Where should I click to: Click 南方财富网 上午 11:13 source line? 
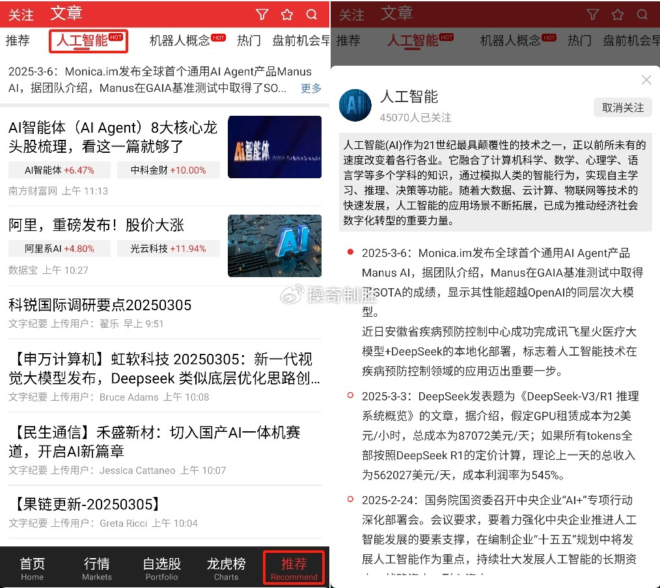click(58, 191)
